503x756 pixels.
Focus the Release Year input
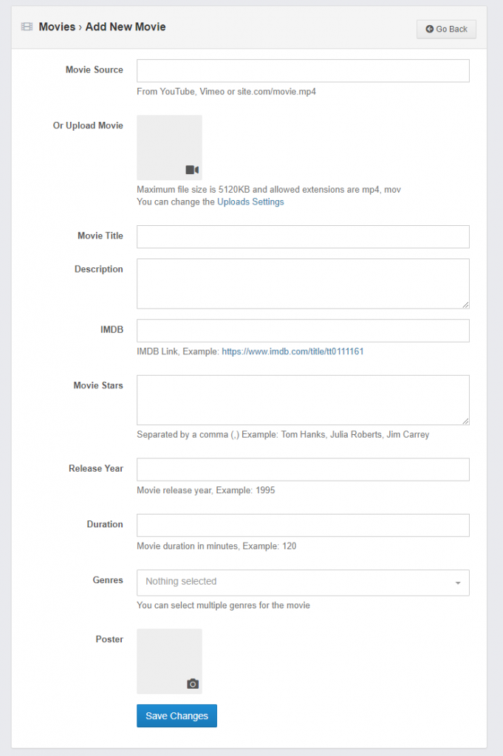303,470
